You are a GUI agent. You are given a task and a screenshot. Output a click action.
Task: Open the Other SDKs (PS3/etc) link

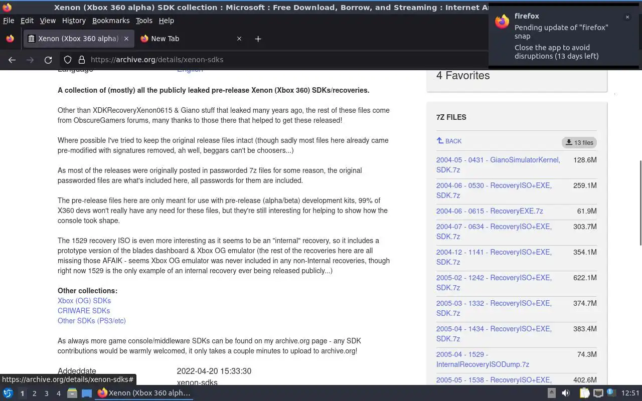coord(92,321)
